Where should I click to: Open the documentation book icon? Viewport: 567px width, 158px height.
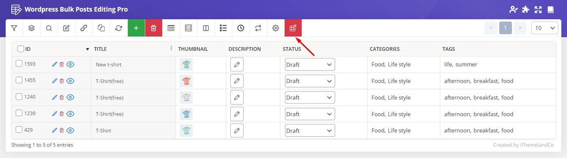click(x=550, y=9)
